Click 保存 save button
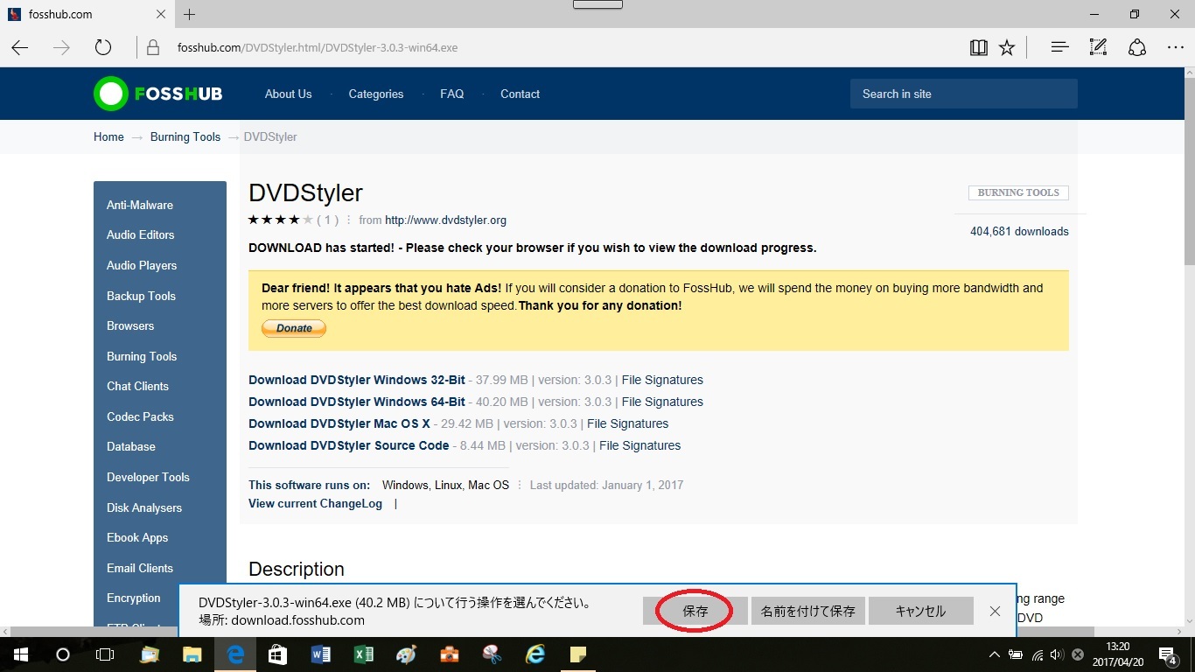This screenshot has width=1195, height=672. pyautogui.click(x=695, y=612)
